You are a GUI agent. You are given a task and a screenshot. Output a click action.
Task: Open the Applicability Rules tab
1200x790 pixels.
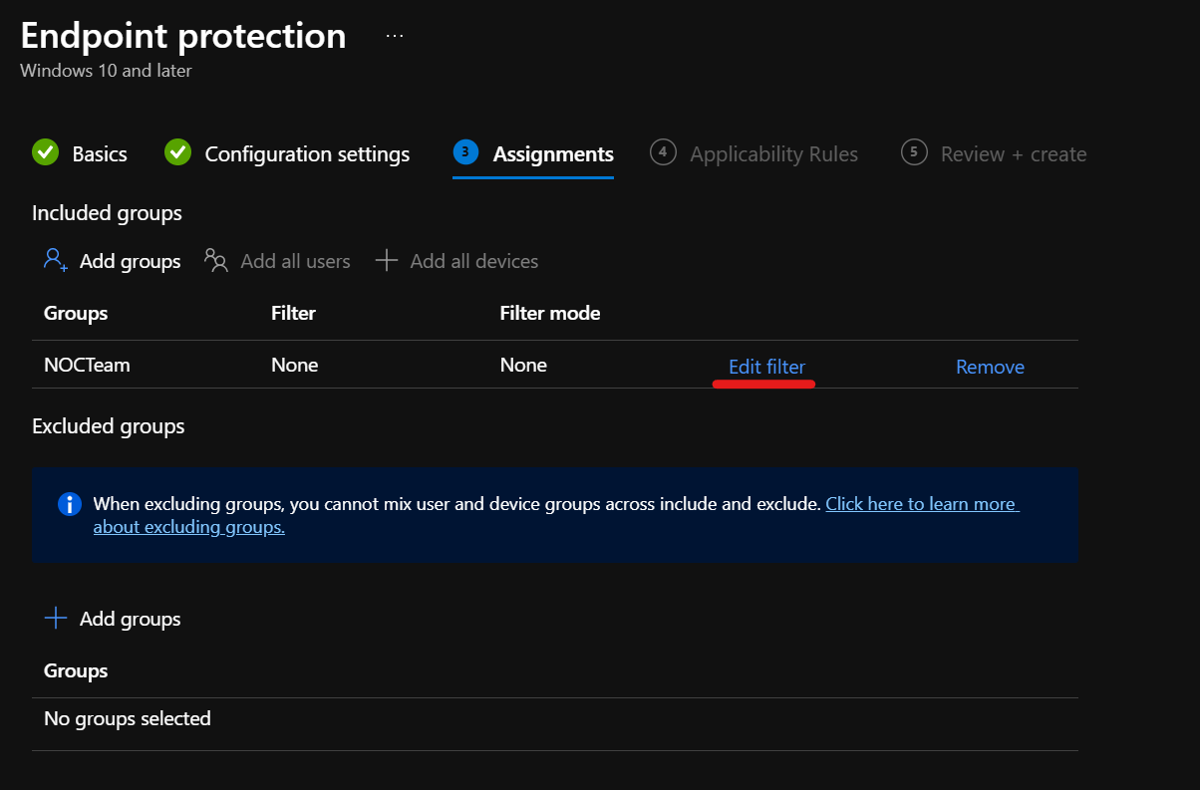773,152
